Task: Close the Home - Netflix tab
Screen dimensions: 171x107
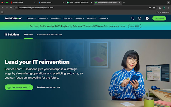Action: [35, 3]
